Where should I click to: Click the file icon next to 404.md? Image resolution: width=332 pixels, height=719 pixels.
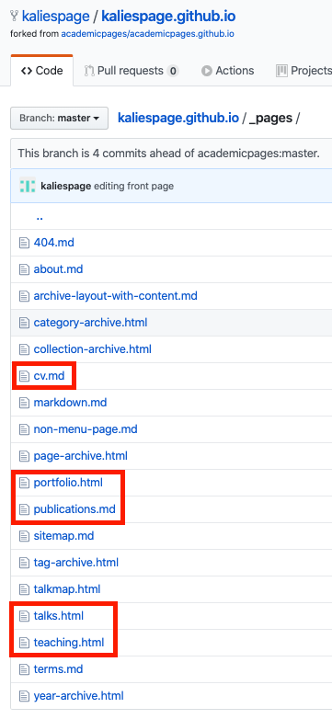coord(24,243)
